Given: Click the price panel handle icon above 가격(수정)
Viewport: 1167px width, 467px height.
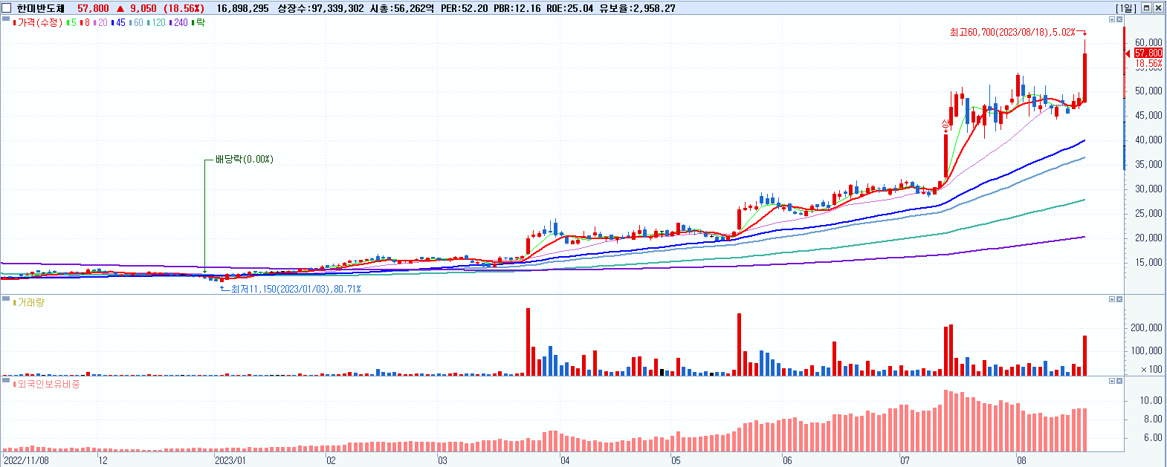Looking at the screenshot, I should 6,18.
